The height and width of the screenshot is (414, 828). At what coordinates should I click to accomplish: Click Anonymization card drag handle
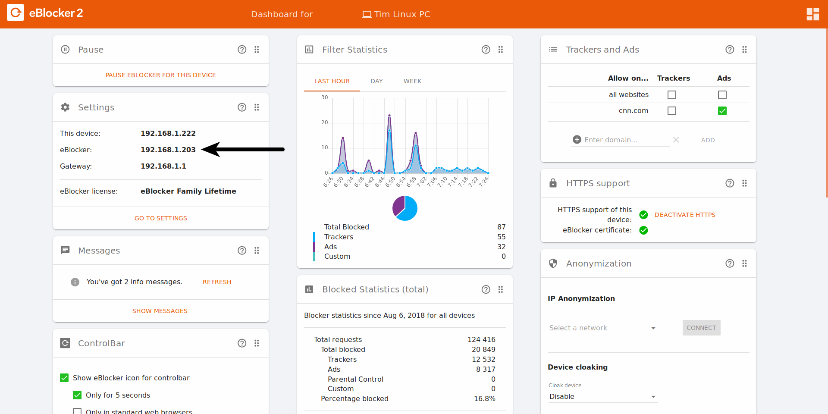point(744,263)
